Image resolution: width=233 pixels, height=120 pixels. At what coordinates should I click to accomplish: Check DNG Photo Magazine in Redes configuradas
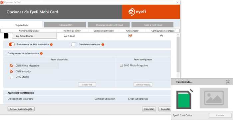(x=121, y=65)
